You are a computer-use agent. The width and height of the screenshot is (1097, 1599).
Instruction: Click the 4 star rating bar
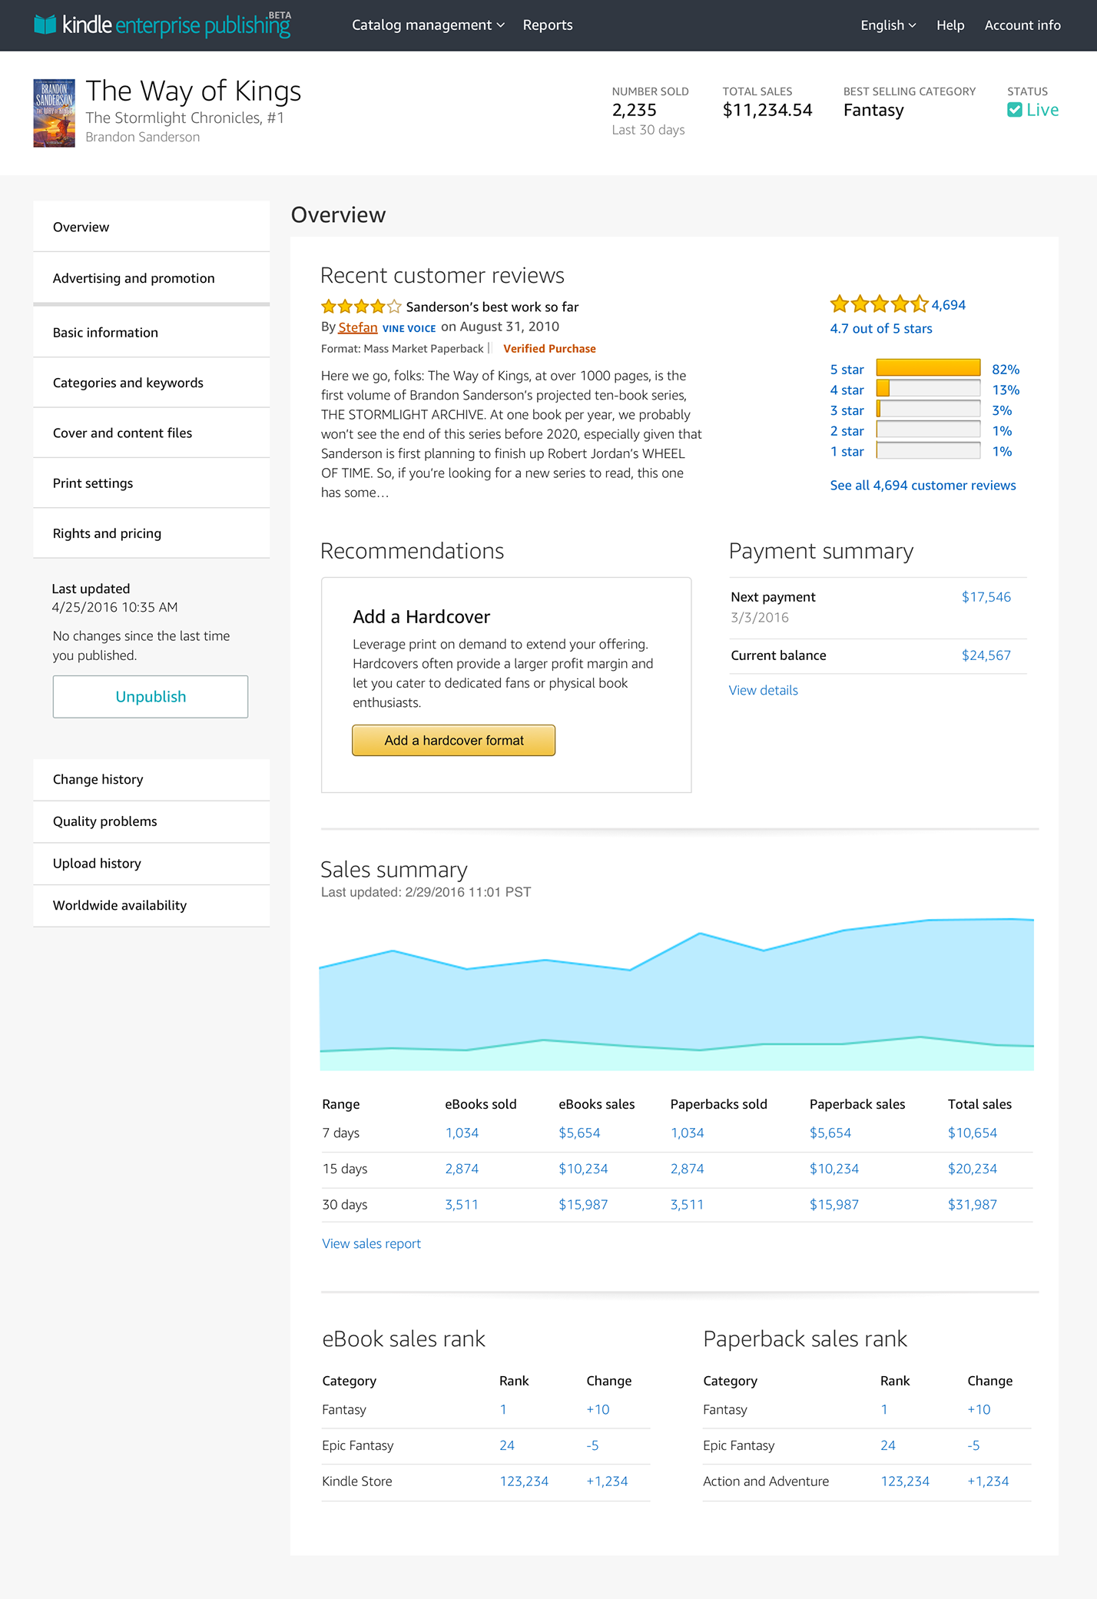coord(928,390)
